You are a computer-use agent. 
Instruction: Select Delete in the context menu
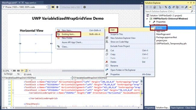(129, 62)
